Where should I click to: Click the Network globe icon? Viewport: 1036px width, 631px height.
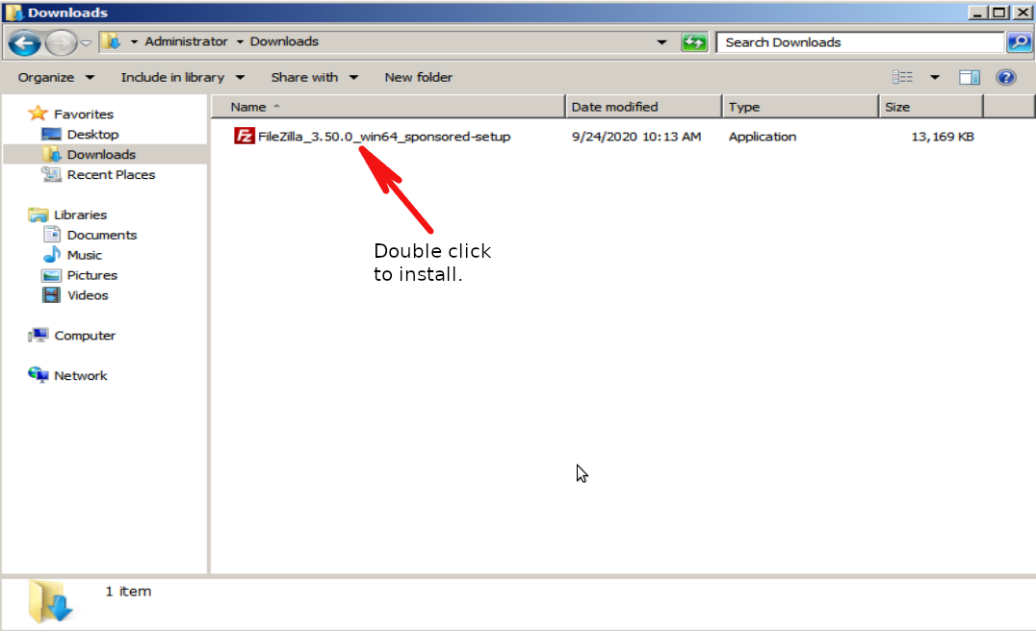pyautogui.click(x=39, y=375)
